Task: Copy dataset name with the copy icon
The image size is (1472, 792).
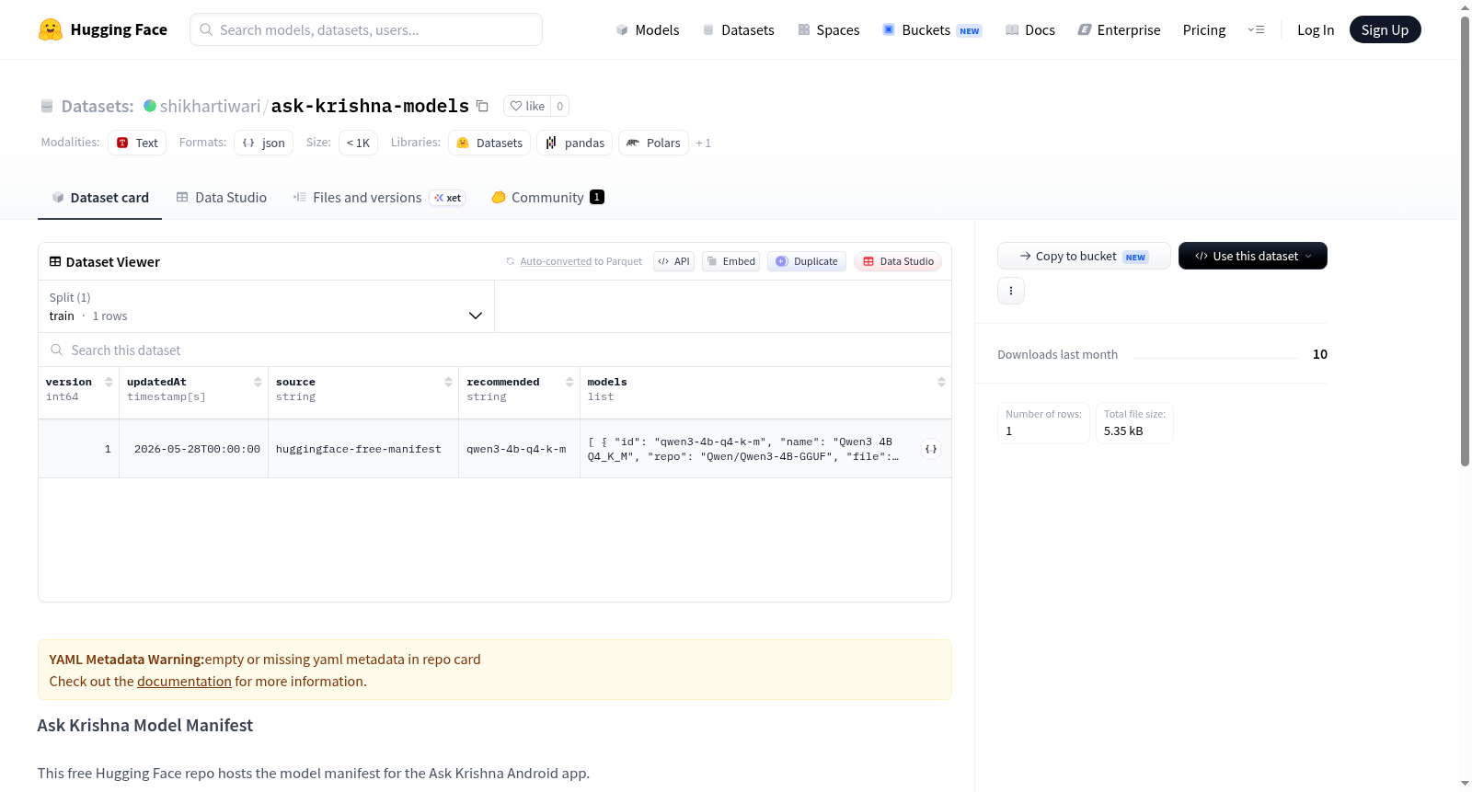Action: (x=482, y=106)
